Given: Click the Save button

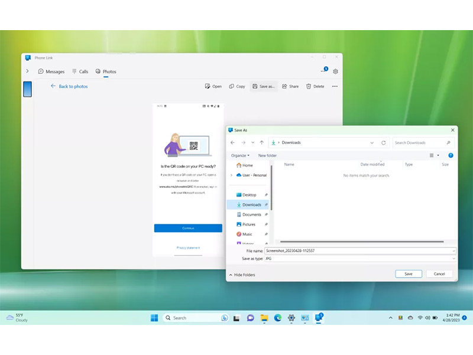Looking at the screenshot, I should click(409, 274).
